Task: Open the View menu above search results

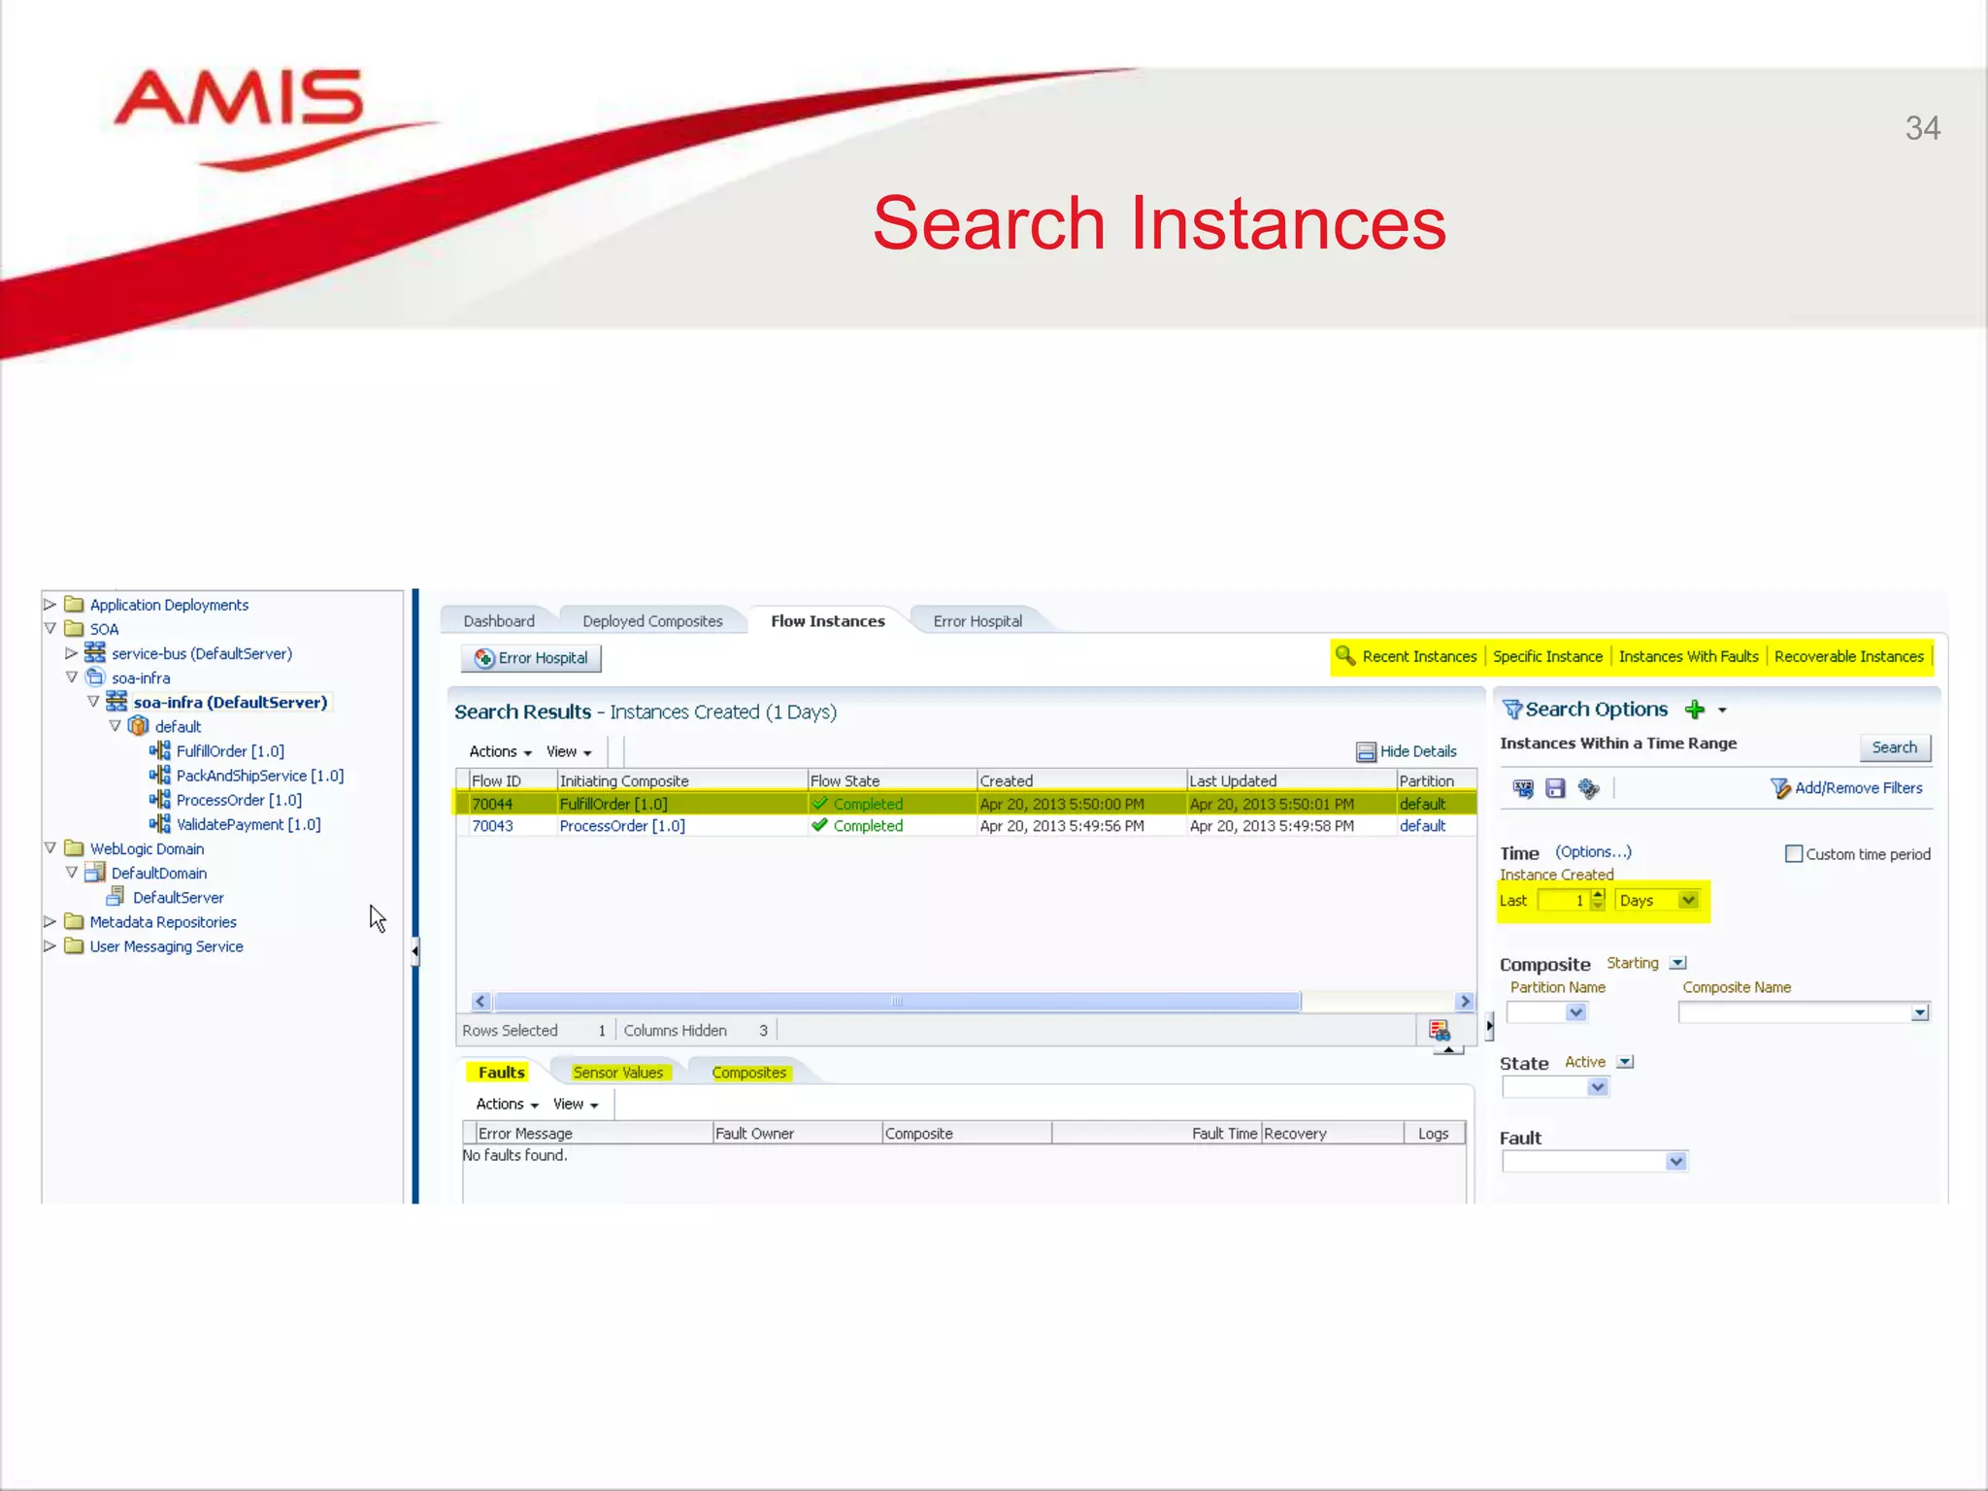Action: (x=569, y=751)
